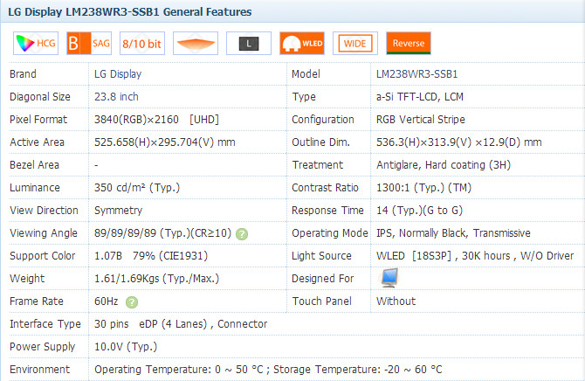Click the Frame Rate row label
This screenshot has width=585, height=381.
37,301
